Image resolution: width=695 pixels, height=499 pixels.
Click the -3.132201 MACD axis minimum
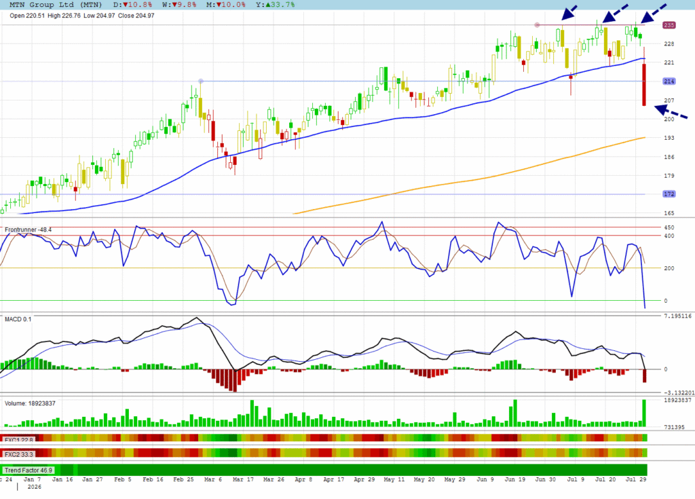click(x=679, y=392)
